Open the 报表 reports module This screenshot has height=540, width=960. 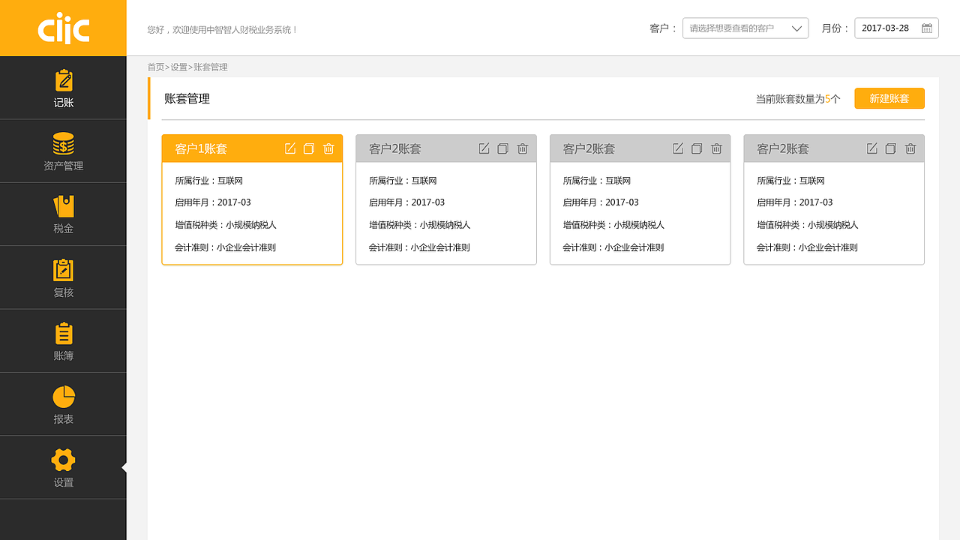pyautogui.click(x=63, y=404)
